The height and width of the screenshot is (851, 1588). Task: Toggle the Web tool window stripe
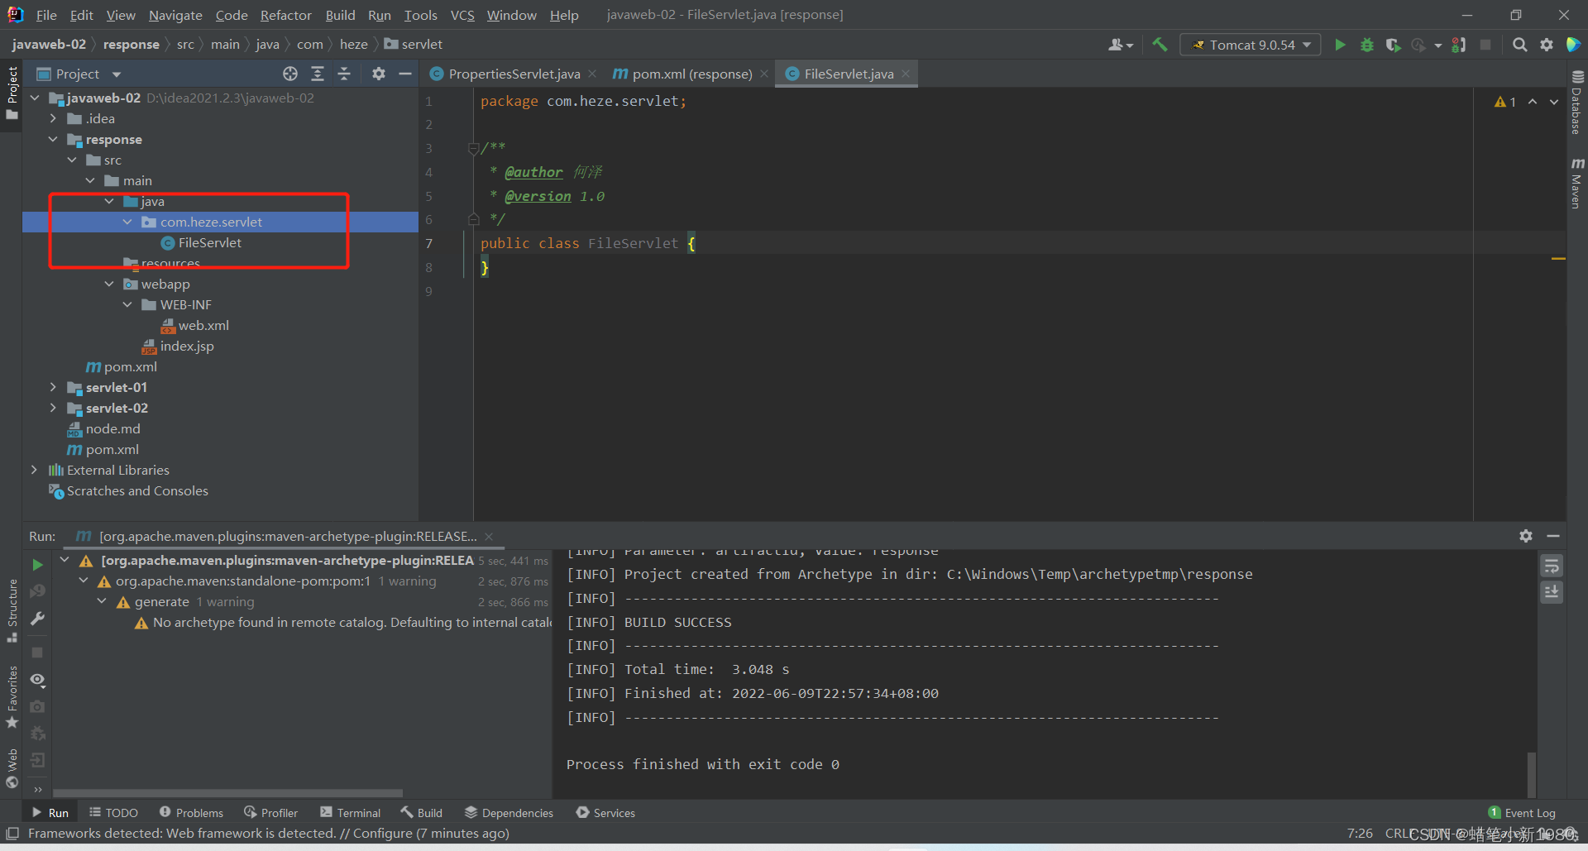pos(12,768)
